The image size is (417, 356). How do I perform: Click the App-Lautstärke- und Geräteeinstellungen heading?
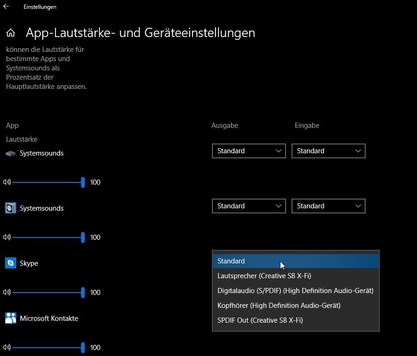140,33
